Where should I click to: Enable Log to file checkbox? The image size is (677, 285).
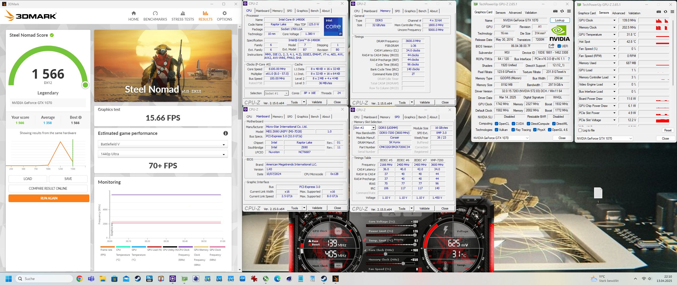(x=580, y=130)
